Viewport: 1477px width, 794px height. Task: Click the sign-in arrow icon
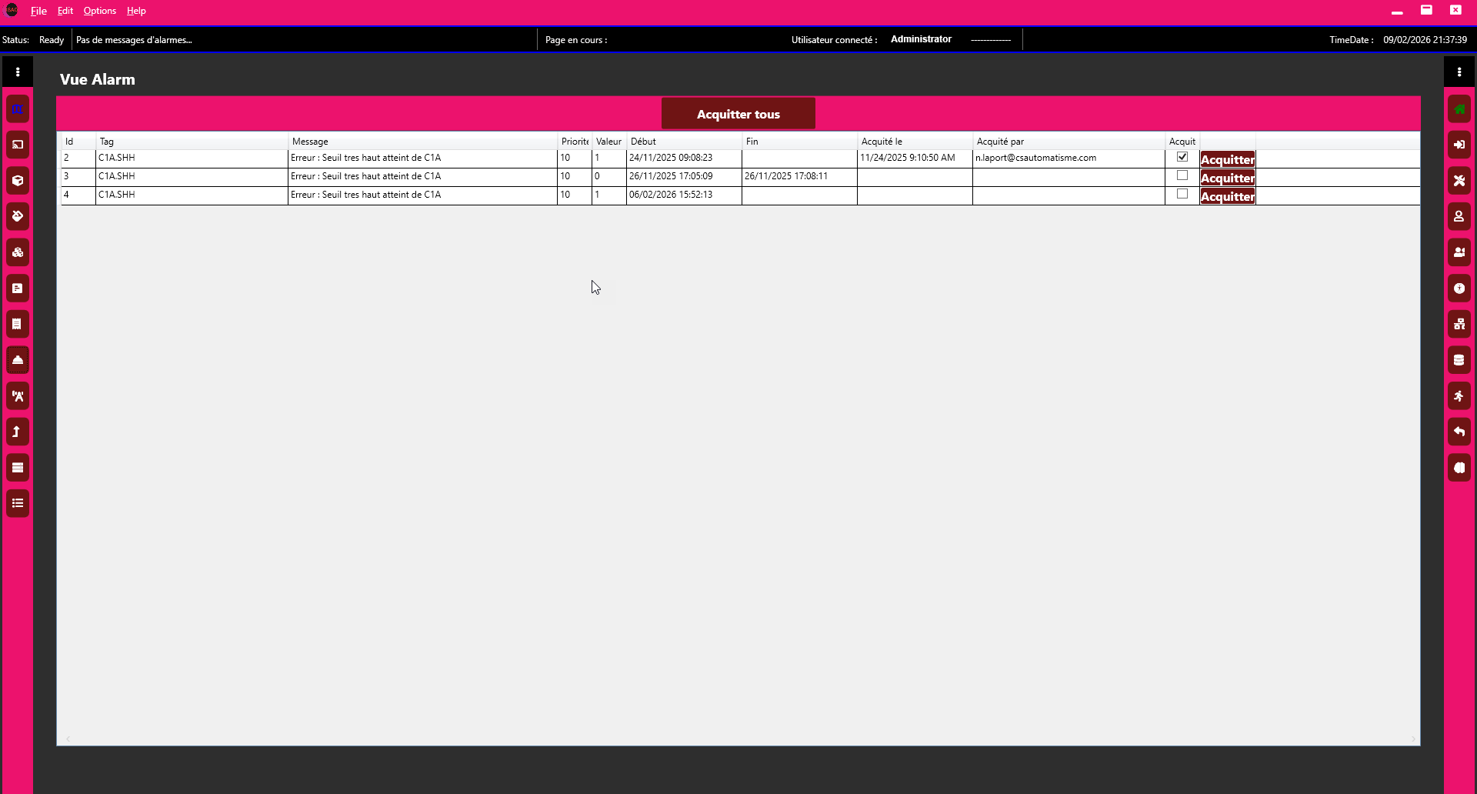[1459, 145]
